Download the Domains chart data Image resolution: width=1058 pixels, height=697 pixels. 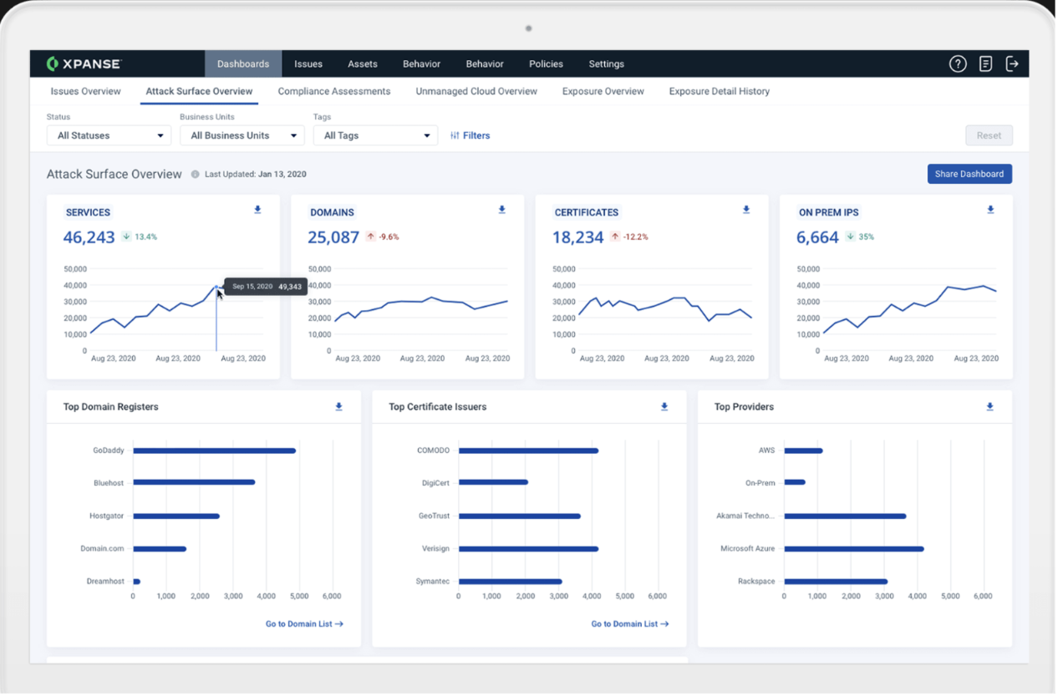click(502, 210)
